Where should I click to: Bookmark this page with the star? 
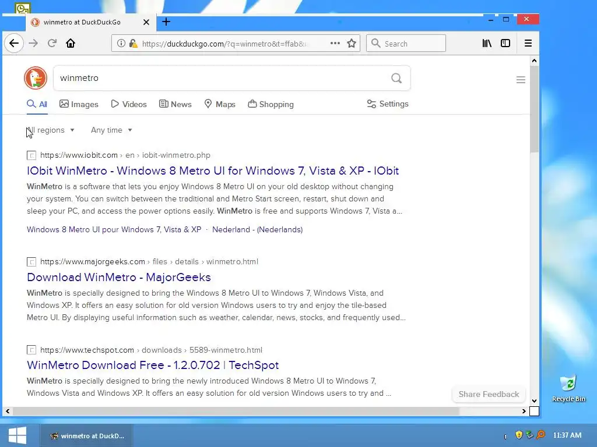click(x=352, y=43)
